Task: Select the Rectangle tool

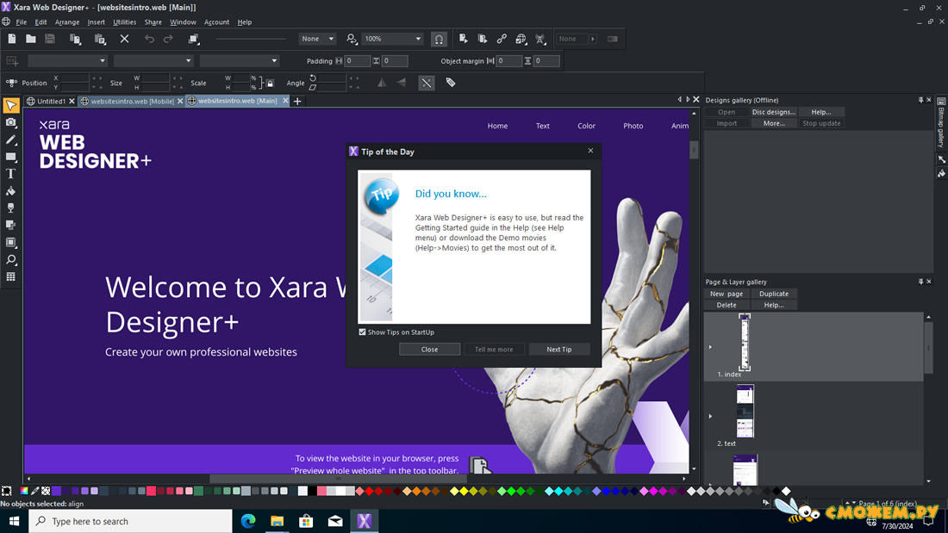Action: [11, 157]
